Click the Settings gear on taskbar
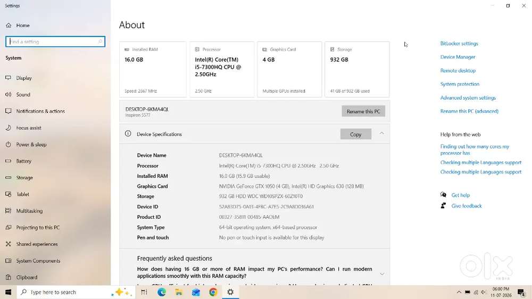This screenshot has width=532, height=299. pyautogui.click(x=230, y=292)
